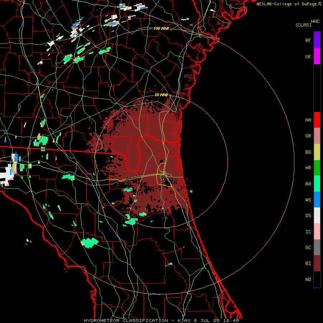Click the WS blue legend swatch
This screenshot has width=323, height=323.
(x=317, y=200)
